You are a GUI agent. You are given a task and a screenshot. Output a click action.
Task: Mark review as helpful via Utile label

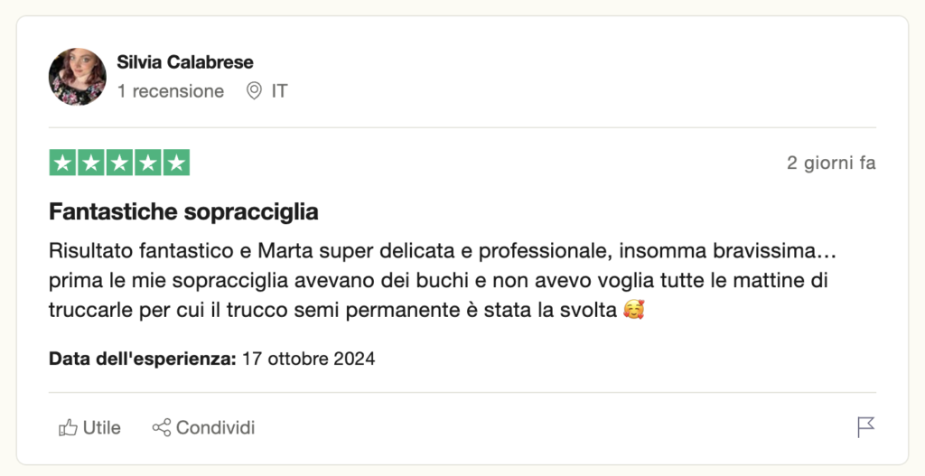[101, 428]
